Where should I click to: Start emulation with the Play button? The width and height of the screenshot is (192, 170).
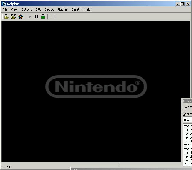(29, 17)
